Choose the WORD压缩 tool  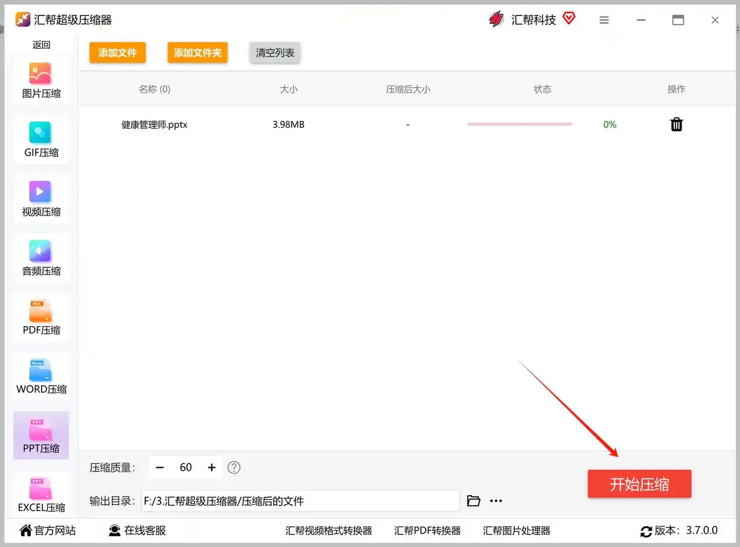point(41,376)
